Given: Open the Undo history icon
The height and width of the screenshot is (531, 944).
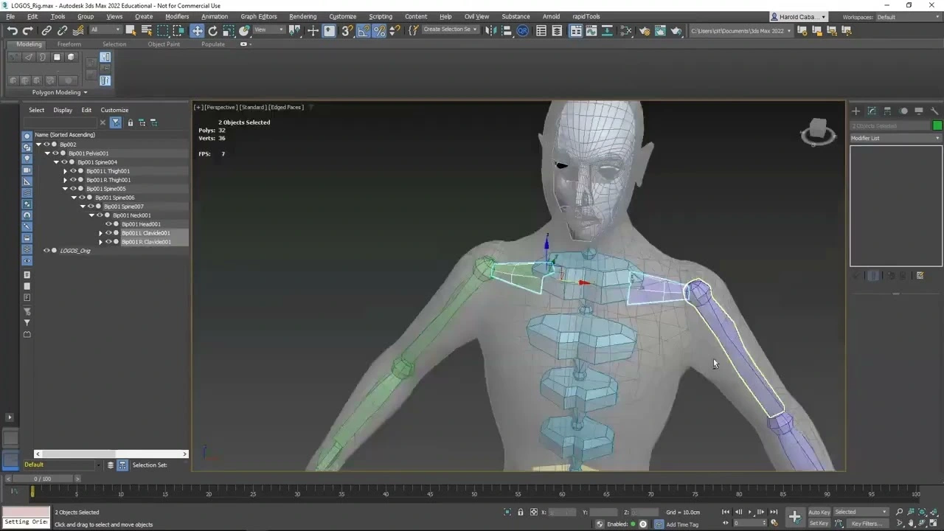Looking at the screenshot, I should [x=12, y=30].
